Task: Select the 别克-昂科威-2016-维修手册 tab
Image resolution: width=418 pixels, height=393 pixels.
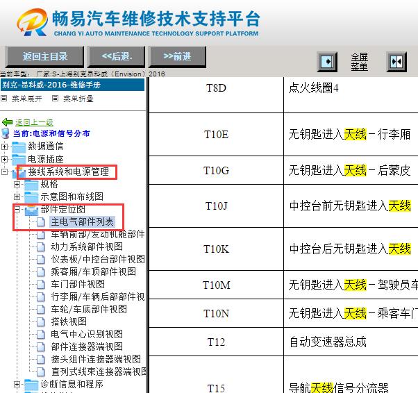Action: [x=72, y=85]
